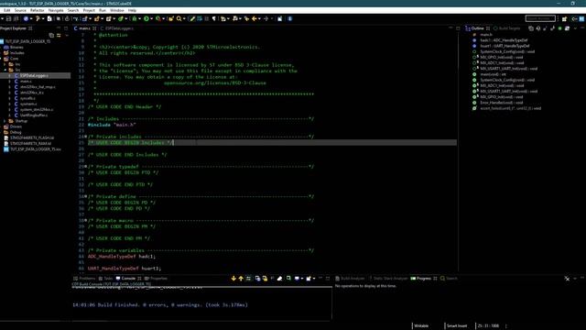Open the Static Stack Analyzer tab
The width and height of the screenshot is (586, 330).
point(388,279)
